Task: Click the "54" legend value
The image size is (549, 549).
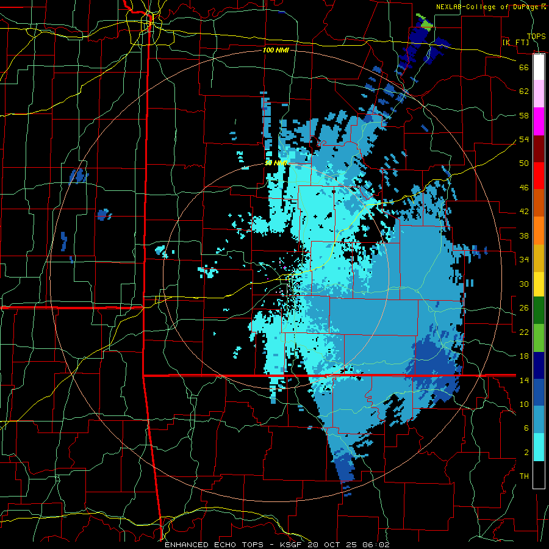Action: [x=524, y=139]
